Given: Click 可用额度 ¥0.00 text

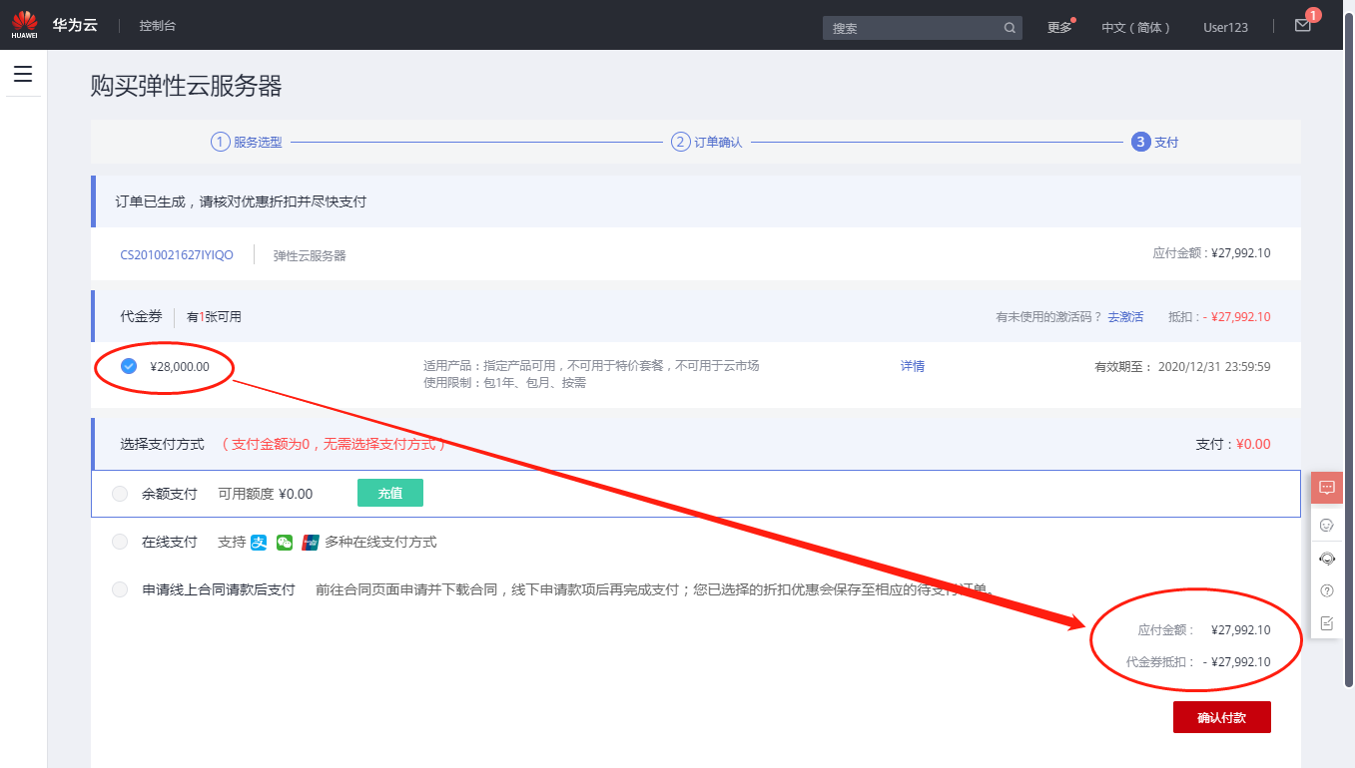Looking at the screenshot, I should tap(266, 494).
